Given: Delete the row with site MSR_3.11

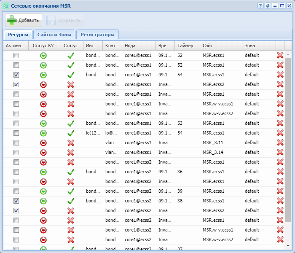Looking at the screenshot, I should coord(280,143).
